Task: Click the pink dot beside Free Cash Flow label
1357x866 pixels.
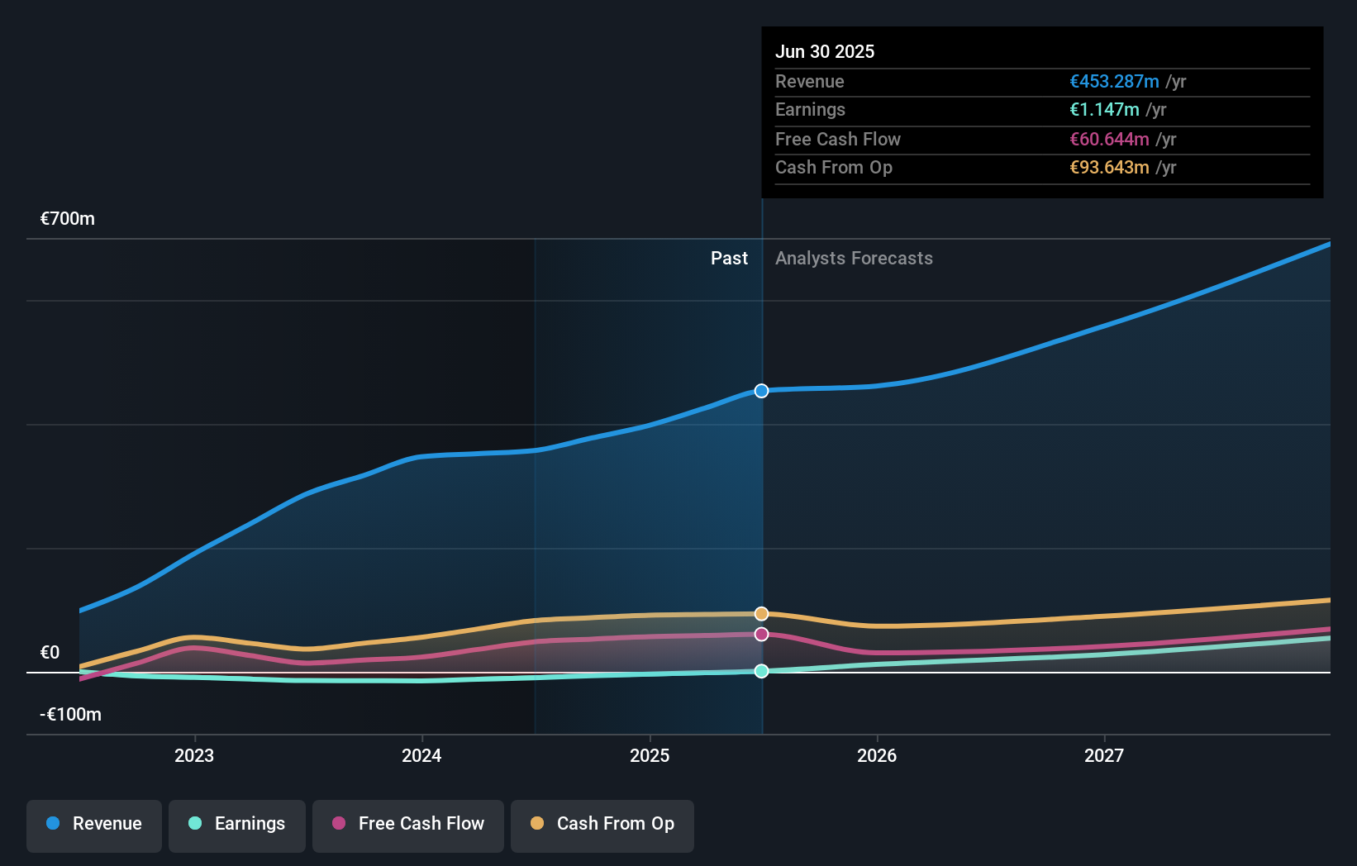Action: pyautogui.click(x=337, y=823)
